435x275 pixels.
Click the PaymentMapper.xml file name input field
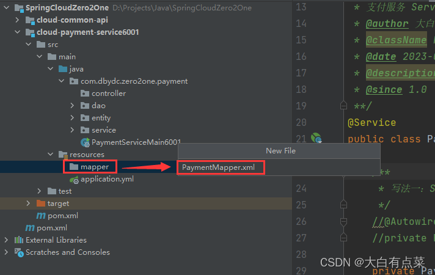279,167
